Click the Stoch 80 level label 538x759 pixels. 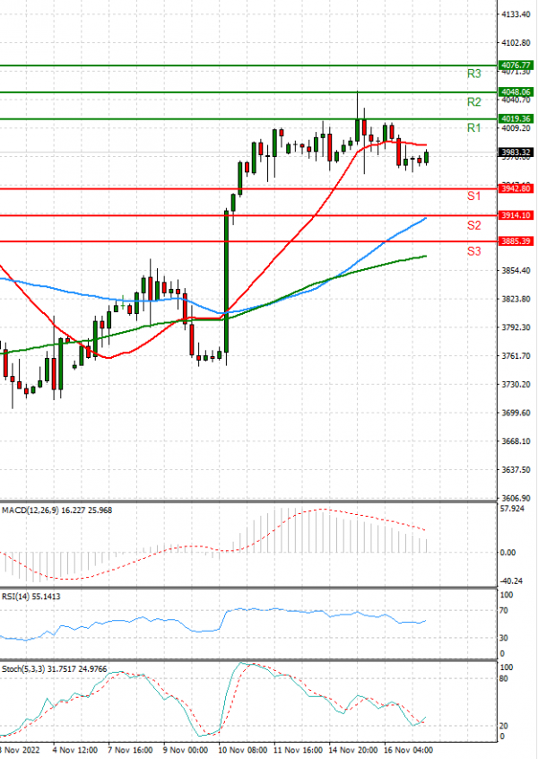coord(504,678)
